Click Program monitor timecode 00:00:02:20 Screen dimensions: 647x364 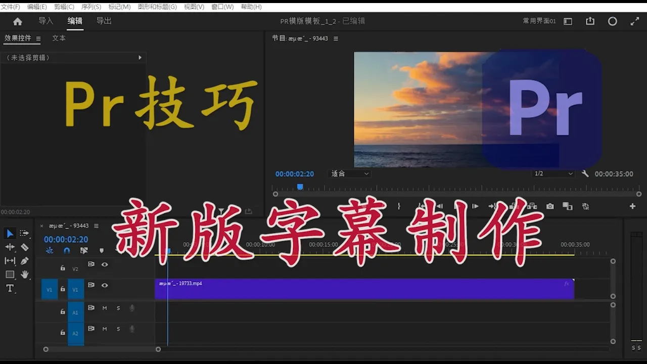coord(295,173)
